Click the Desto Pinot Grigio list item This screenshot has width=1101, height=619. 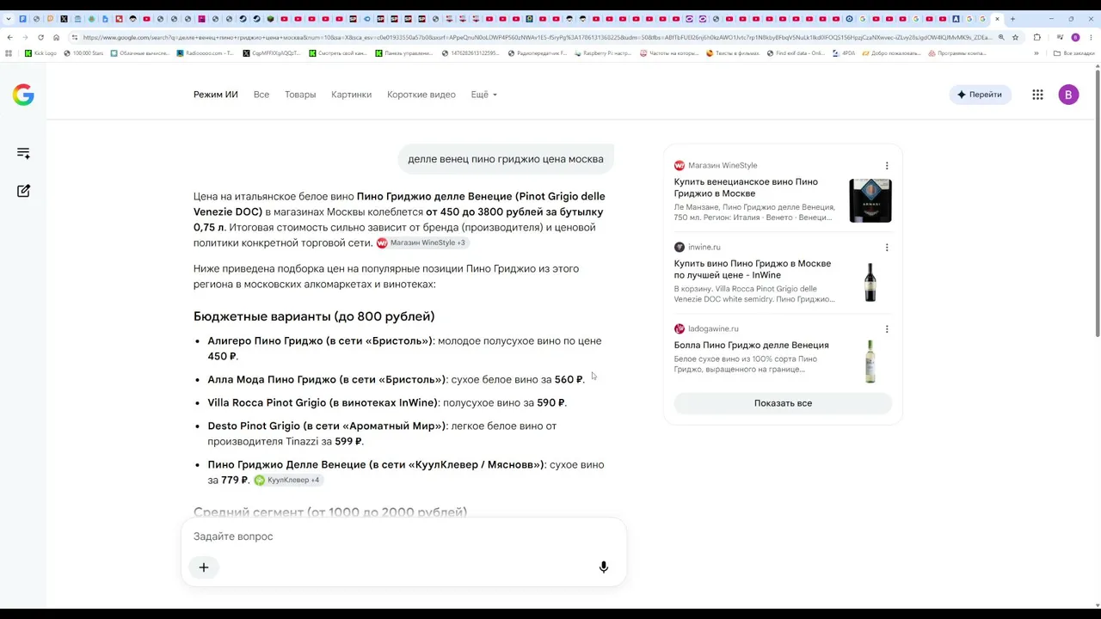(382, 434)
